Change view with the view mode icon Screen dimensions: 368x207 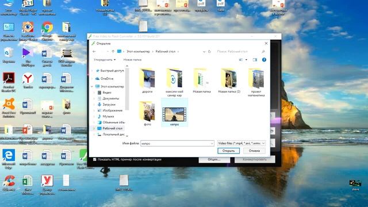(x=241, y=60)
